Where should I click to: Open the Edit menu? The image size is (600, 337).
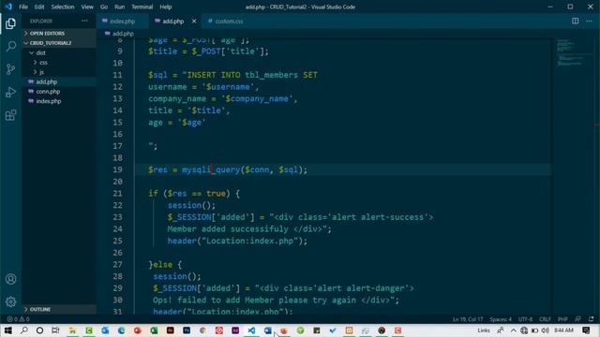(x=39, y=7)
